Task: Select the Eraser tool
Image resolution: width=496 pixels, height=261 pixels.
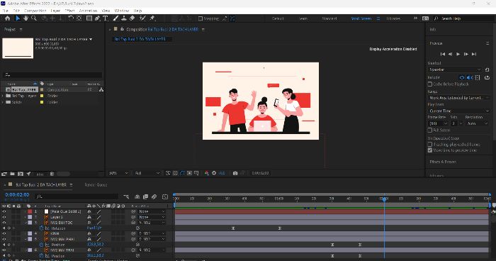Action: [x=133, y=18]
